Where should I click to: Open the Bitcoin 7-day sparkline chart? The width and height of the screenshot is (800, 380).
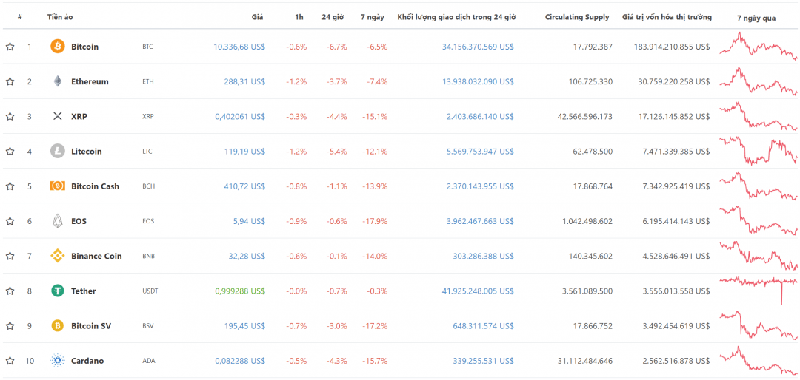pos(759,47)
